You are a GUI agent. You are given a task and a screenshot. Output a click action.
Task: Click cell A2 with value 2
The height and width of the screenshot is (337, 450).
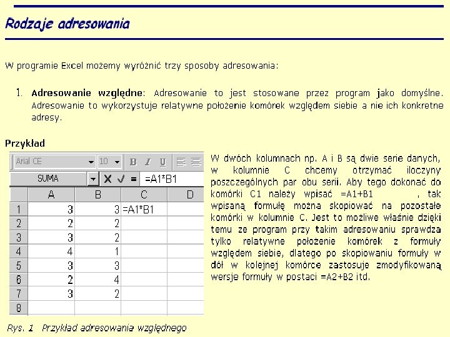[51, 223]
